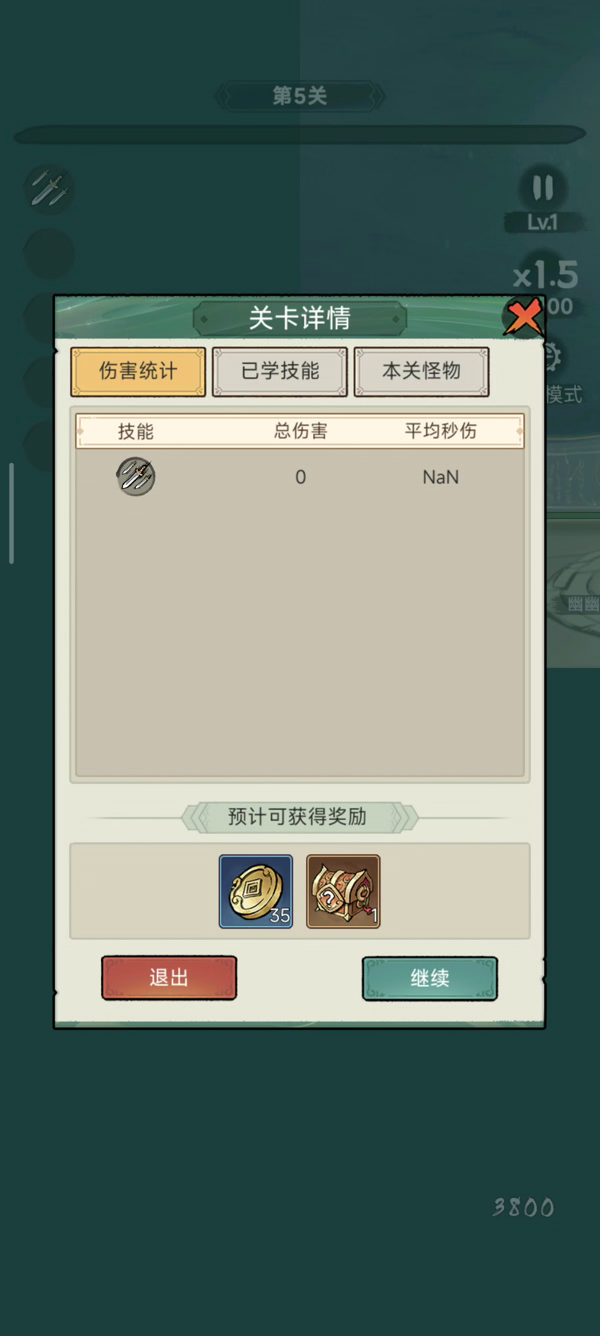Image resolution: width=600 pixels, height=1336 pixels.
Task: Tap the flying swords skill icon in table
Action: [x=136, y=477]
